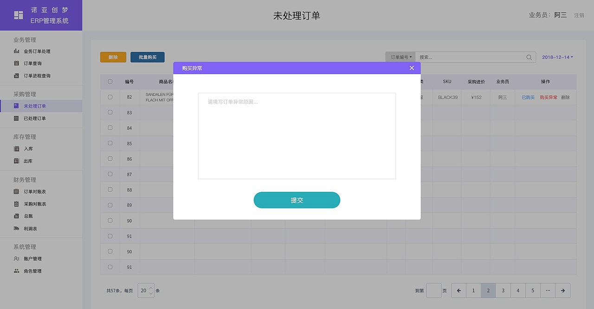This screenshot has width=594, height=309.
Task: Select the 业务订单处理 bar-chart icon
Action: coord(17,51)
